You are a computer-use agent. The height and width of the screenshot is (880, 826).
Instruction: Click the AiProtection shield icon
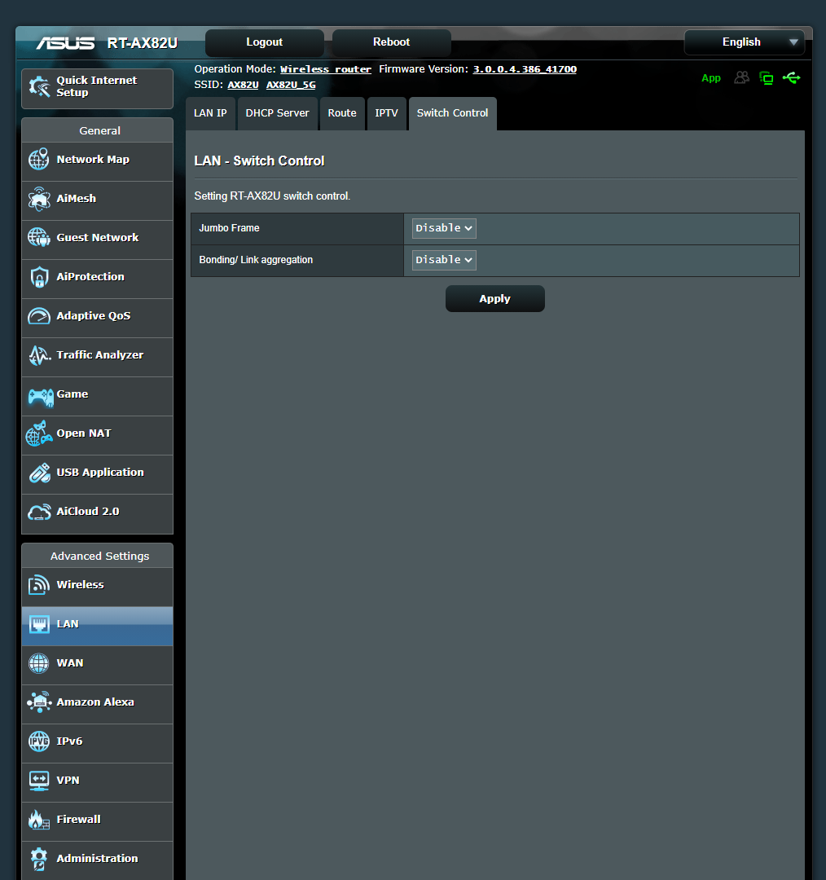[39, 277]
